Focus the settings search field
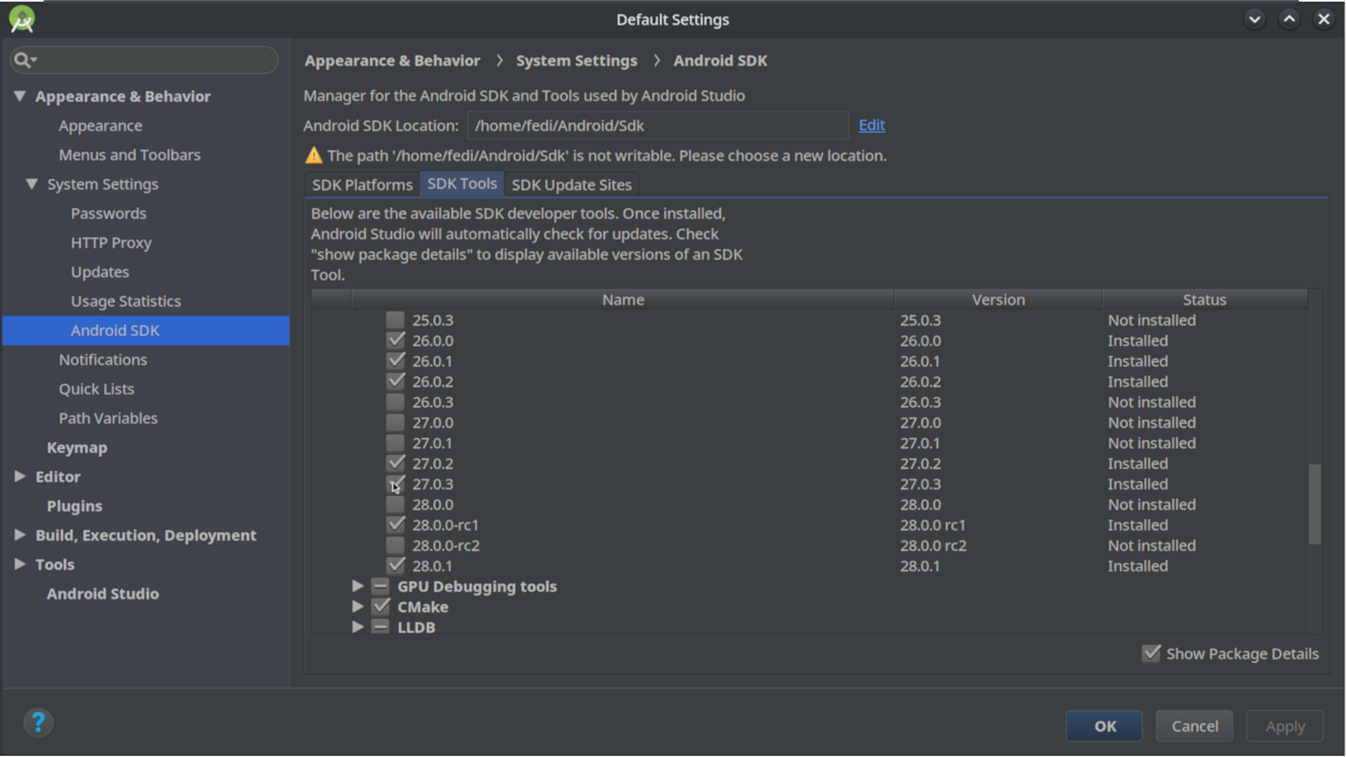 point(144,60)
